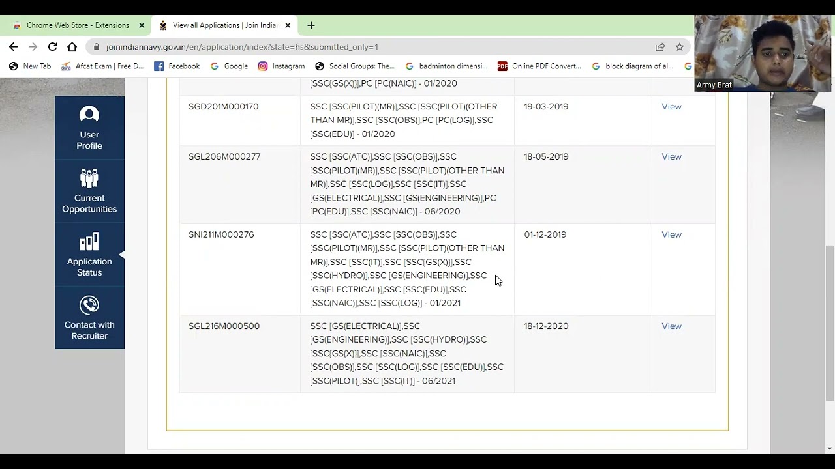Open the New Tab bookmark
Screen dimensions: 835x469
coord(30,66)
